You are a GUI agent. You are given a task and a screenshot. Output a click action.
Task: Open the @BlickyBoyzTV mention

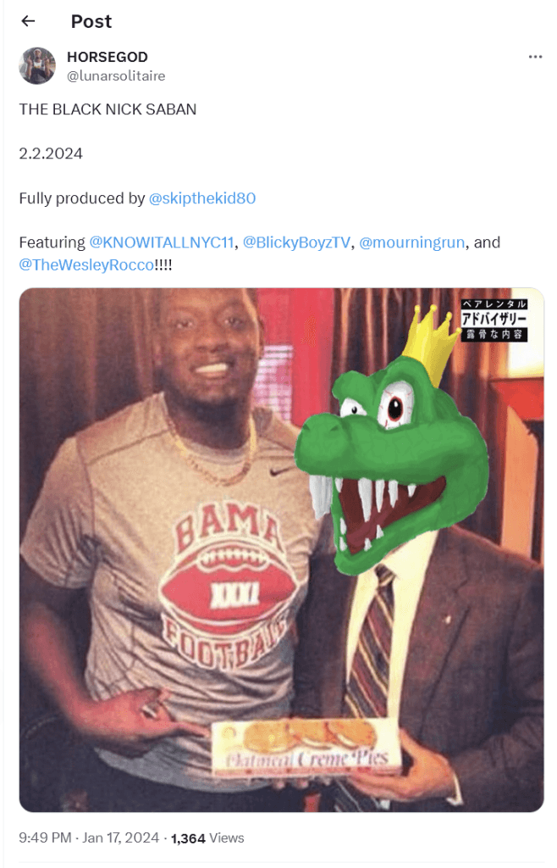pos(297,242)
